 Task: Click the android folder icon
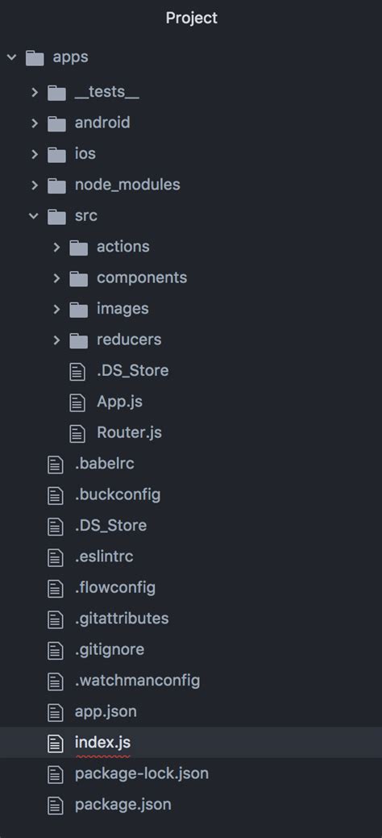coord(56,123)
